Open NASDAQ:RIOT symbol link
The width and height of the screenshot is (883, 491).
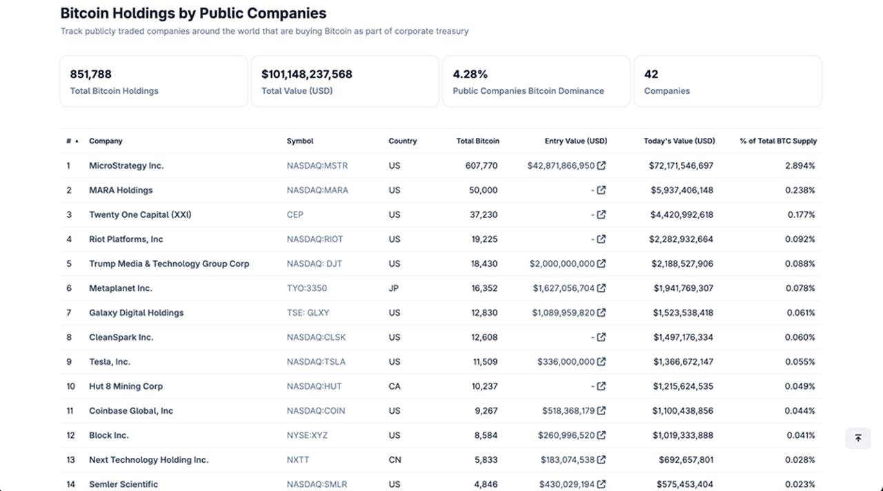[x=315, y=239]
